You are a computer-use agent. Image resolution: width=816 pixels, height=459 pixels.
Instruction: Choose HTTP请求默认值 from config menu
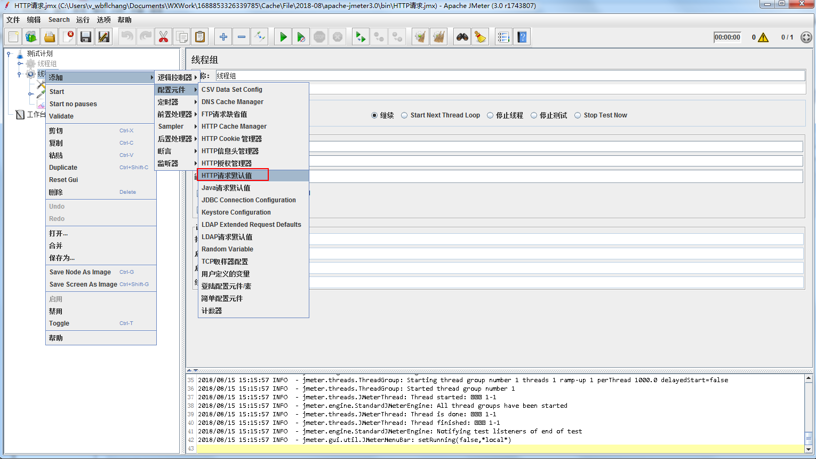(x=253, y=176)
